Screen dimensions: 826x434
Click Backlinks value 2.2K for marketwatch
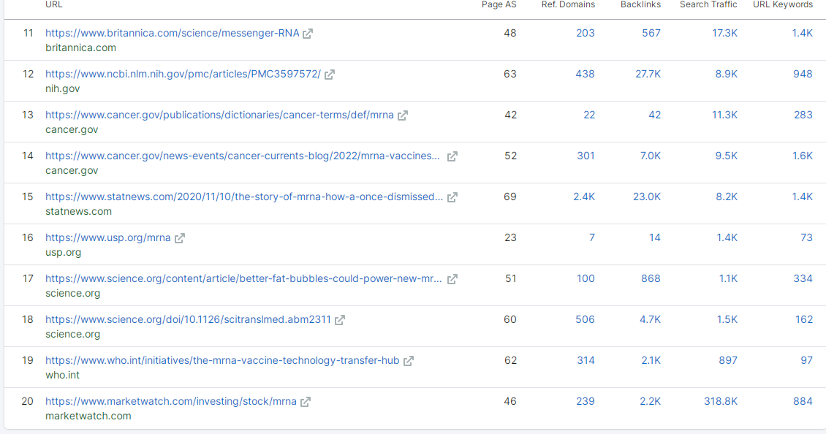(x=650, y=401)
